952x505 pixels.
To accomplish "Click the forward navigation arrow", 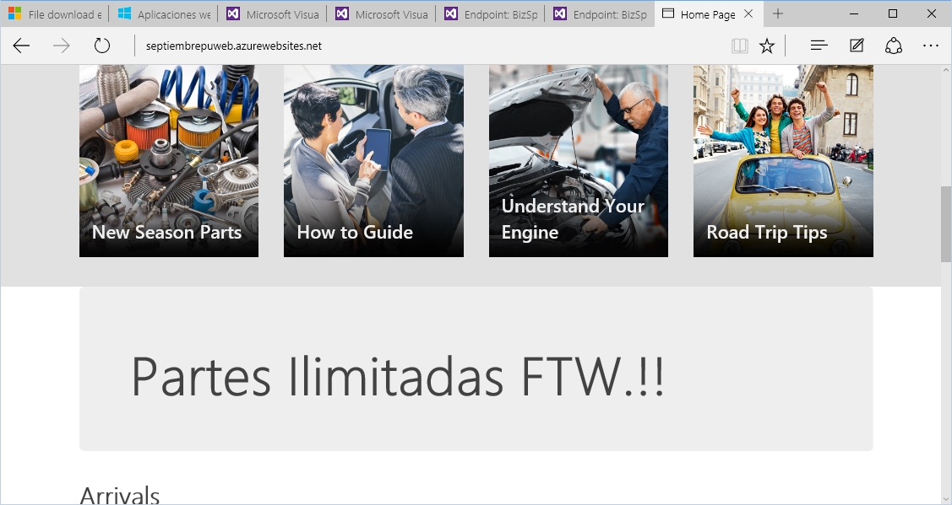I will [62, 46].
